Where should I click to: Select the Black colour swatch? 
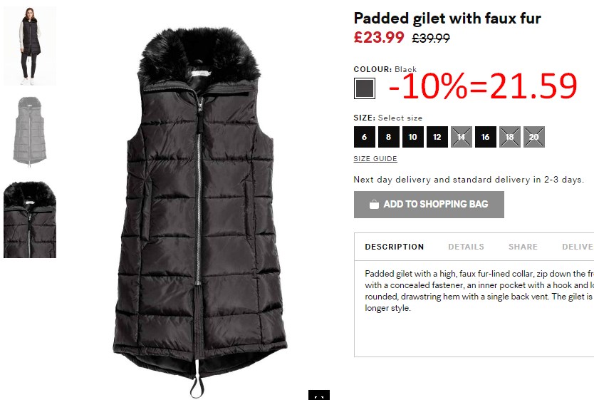coord(365,88)
